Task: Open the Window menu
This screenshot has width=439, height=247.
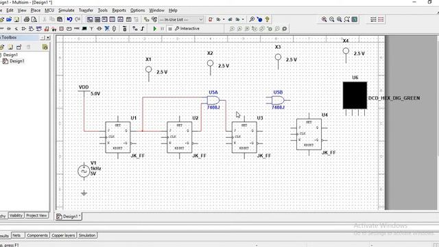Action: click(156, 10)
